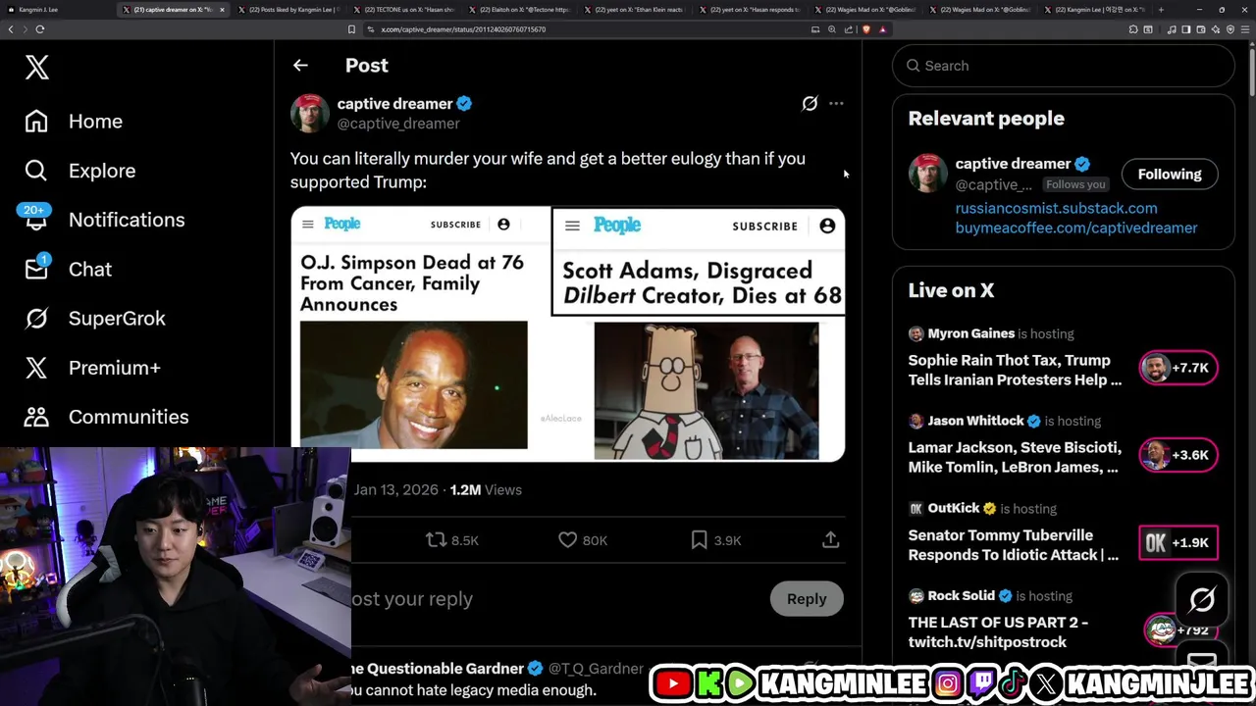
Task: Join Jason Whitlock live with +3.6K
Action: click(x=1178, y=455)
